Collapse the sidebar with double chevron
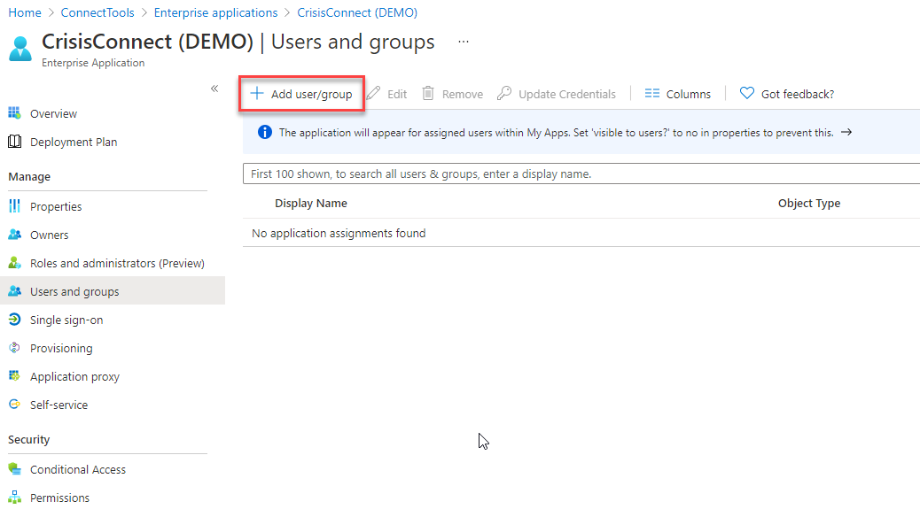This screenshot has width=920, height=517. [214, 89]
